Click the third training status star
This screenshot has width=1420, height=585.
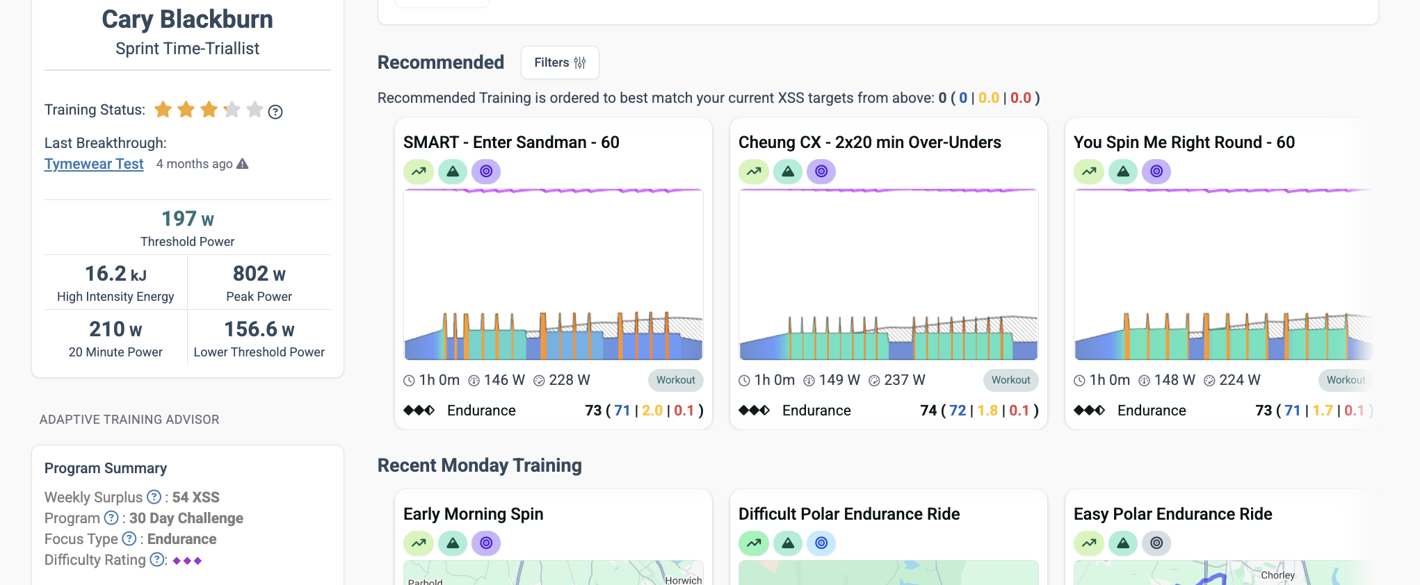click(209, 110)
